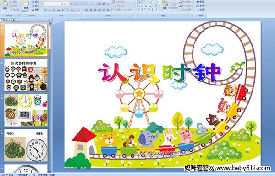Image resolution: width=275 pixels, height=176 pixels.
Task: Click the bulleted list icon
Action: pyautogui.click(x=87, y=4)
